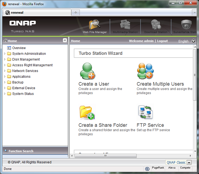Expand Disk Management tree node

(x=5, y=59)
